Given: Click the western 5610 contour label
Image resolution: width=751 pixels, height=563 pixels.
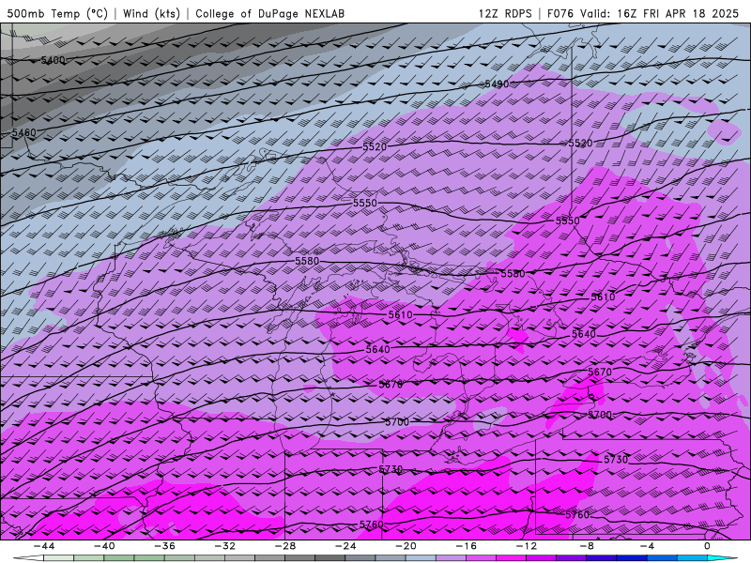Looking at the screenshot, I should click(x=401, y=315).
